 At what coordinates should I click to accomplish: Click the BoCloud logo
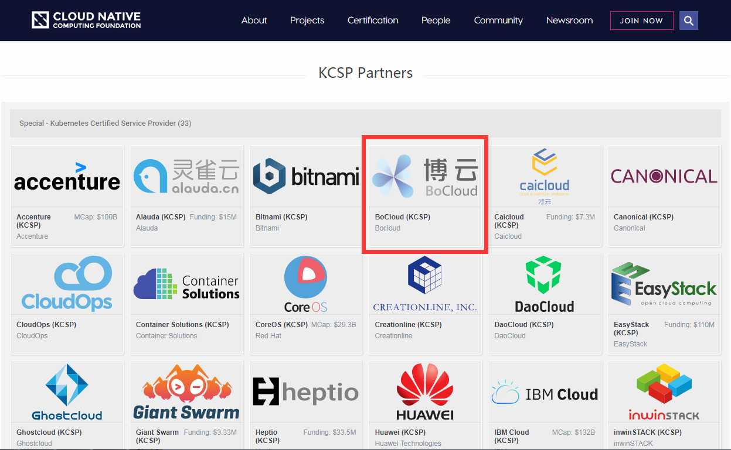tap(426, 176)
